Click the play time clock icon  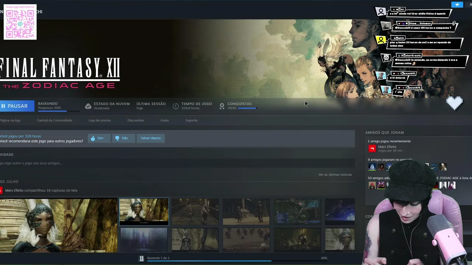click(176, 106)
